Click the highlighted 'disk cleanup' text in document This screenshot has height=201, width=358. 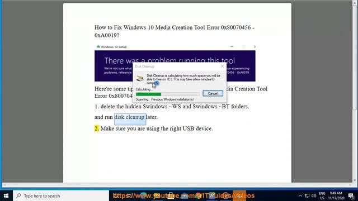tap(129, 117)
